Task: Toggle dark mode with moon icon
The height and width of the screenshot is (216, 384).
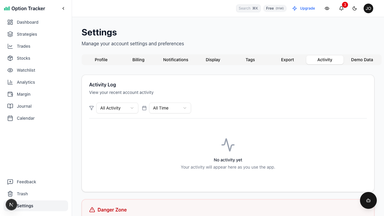Action: point(355,8)
